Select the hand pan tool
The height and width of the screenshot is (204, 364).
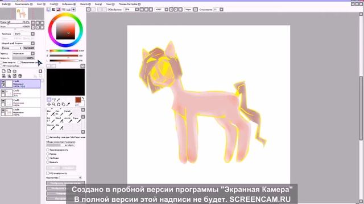pyautogui.click(x=64, y=104)
